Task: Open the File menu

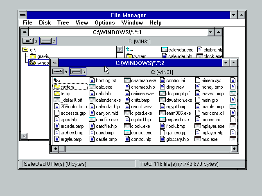Action: coord(27,23)
